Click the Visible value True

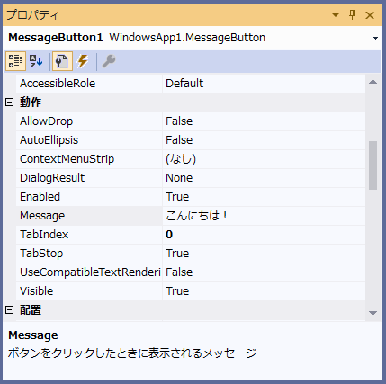[x=177, y=291]
